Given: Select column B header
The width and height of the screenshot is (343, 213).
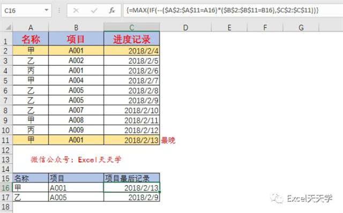Looking at the screenshot, I should (76, 27).
